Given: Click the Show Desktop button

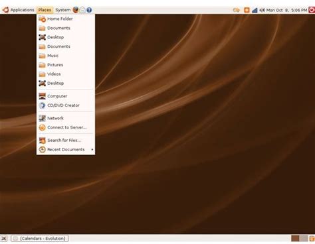Looking at the screenshot, I should (x=4, y=239).
